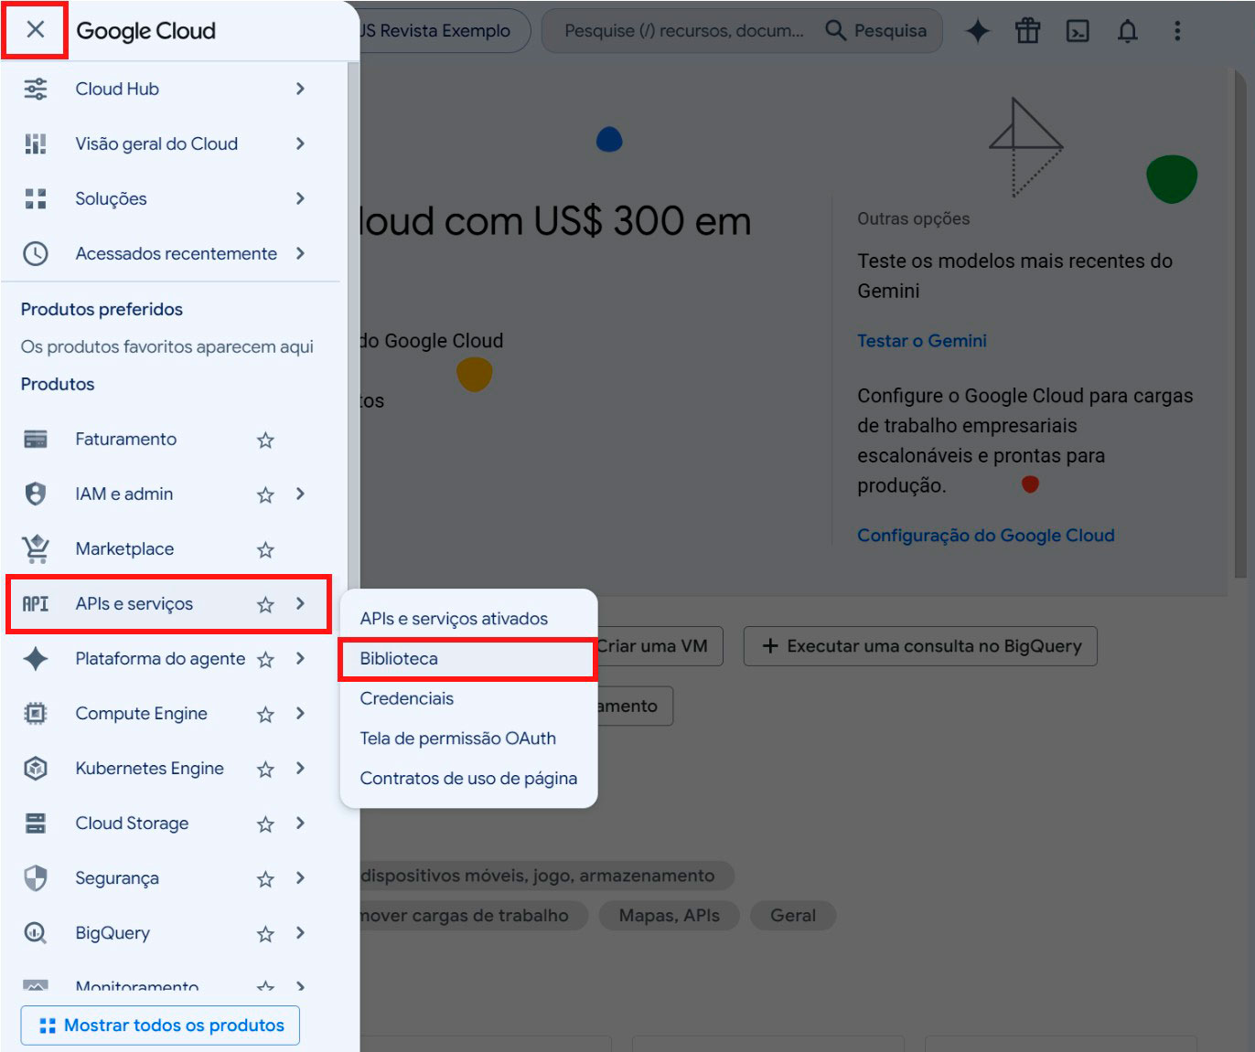The width and height of the screenshot is (1255, 1052).
Task: Open Gemini sparkle icon in top bar
Action: pyautogui.click(x=977, y=31)
